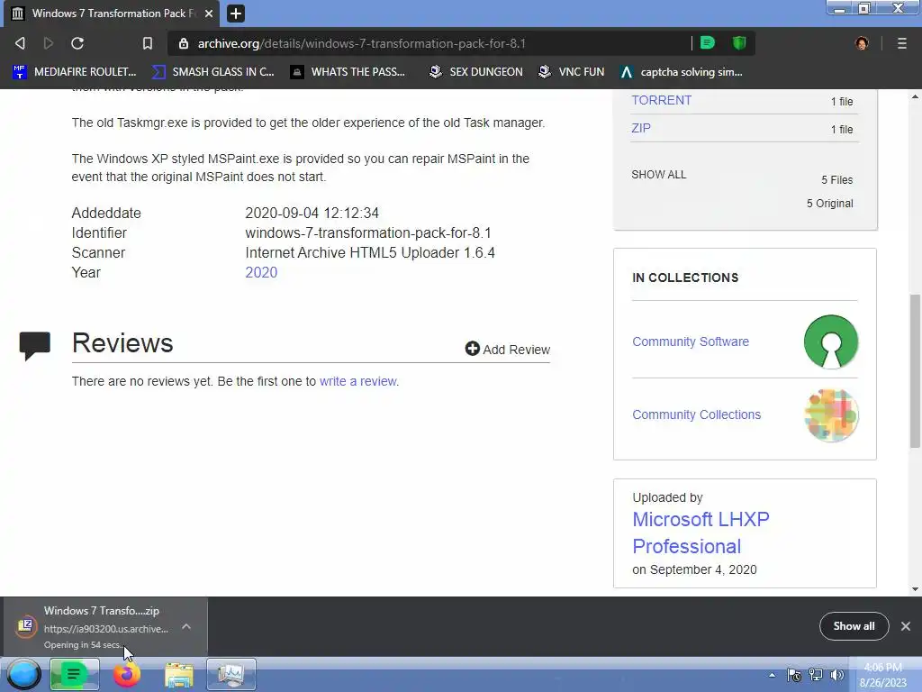Open Community Collections link
Viewport: 922px width, 692px height.
pos(696,414)
